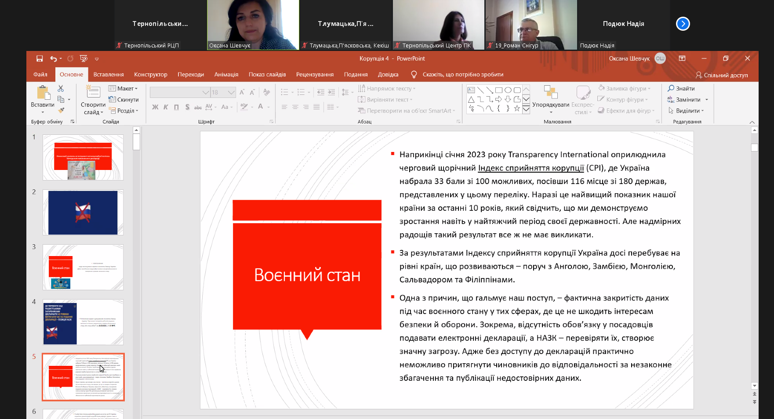
Task: Expand the shapes gallery more arrow
Action: coord(526,109)
